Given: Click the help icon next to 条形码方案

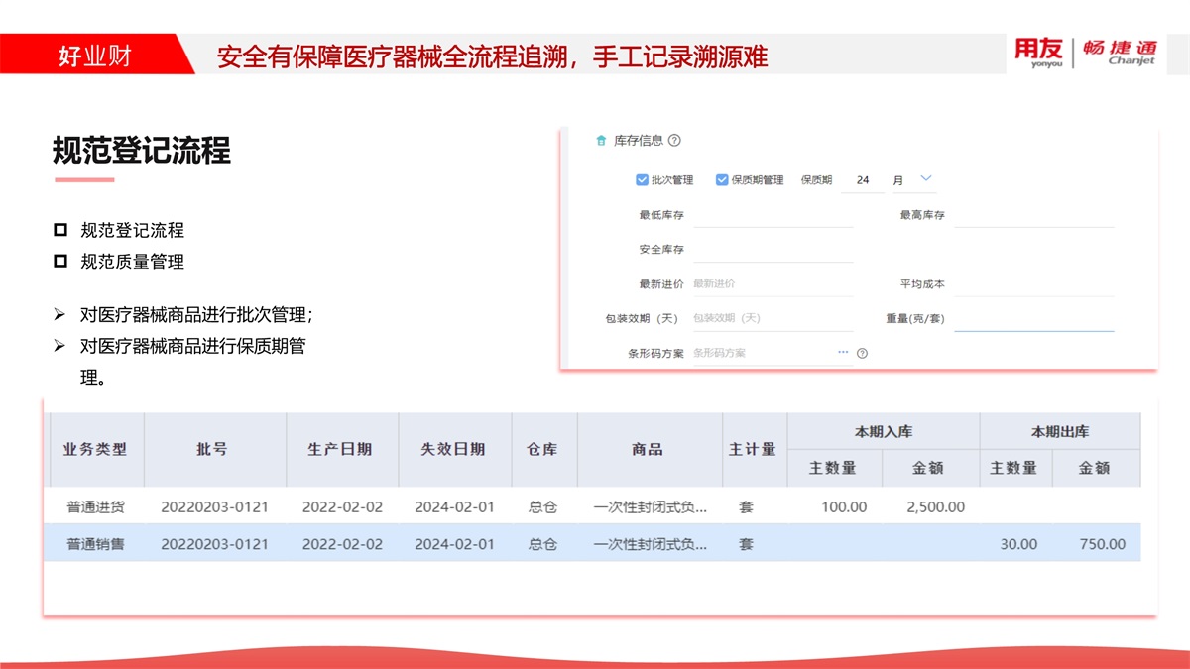Looking at the screenshot, I should pyautogui.click(x=862, y=353).
